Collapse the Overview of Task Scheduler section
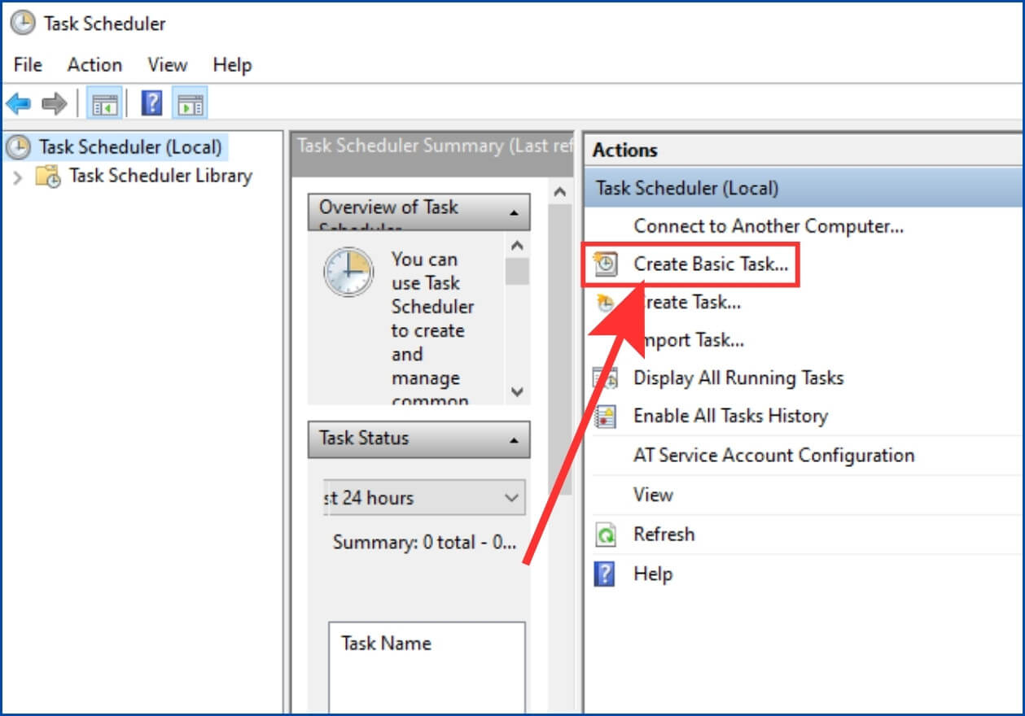1025x716 pixels. pyautogui.click(x=512, y=212)
